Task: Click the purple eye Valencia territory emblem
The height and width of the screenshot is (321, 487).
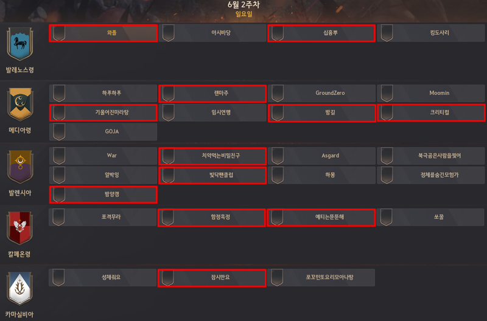Action: [20, 167]
